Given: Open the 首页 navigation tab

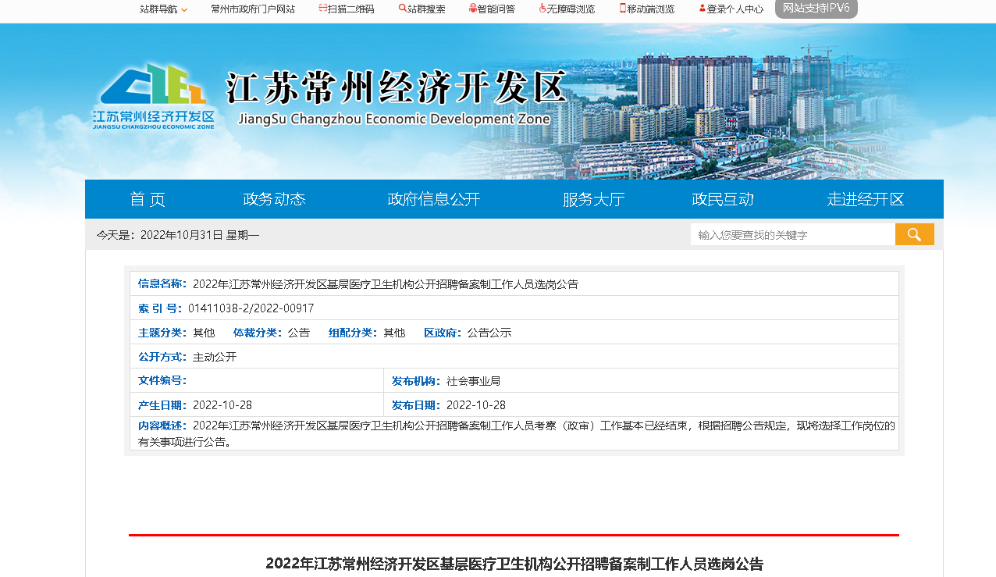Looking at the screenshot, I should tap(148, 199).
